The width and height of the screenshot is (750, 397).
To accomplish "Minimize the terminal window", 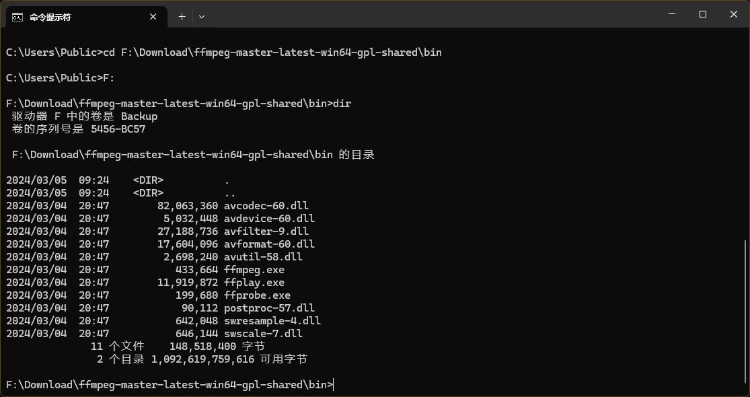I will pyautogui.click(x=673, y=14).
